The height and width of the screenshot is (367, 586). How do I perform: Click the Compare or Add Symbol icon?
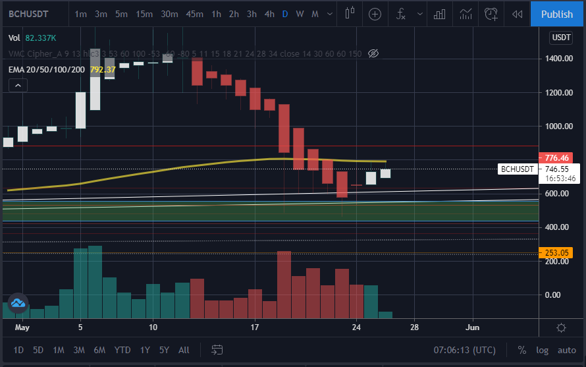(375, 14)
